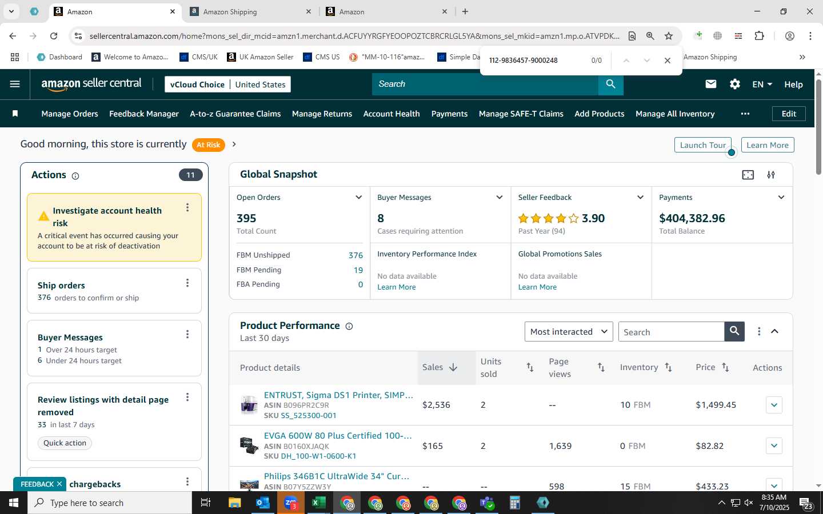Open Outlook from the taskbar
Image resolution: width=823 pixels, height=514 pixels.
click(262, 503)
